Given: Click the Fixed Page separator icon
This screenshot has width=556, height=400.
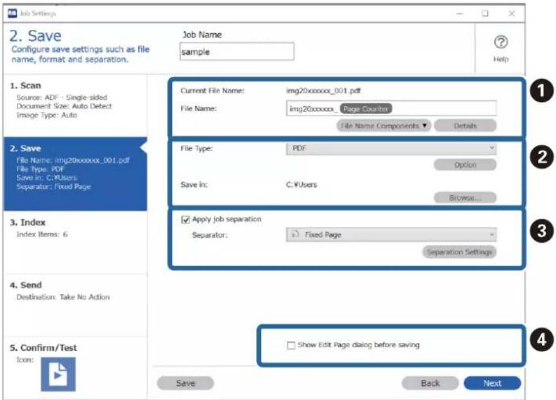Looking at the screenshot, I should click(x=294, y=235).
